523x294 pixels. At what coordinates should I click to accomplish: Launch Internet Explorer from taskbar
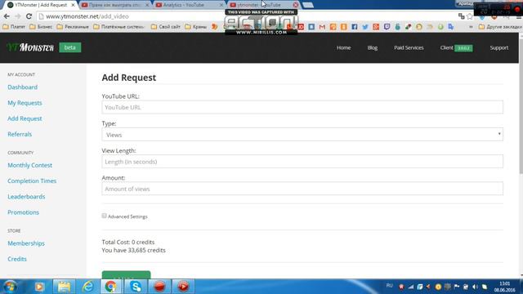coord(88,287)
